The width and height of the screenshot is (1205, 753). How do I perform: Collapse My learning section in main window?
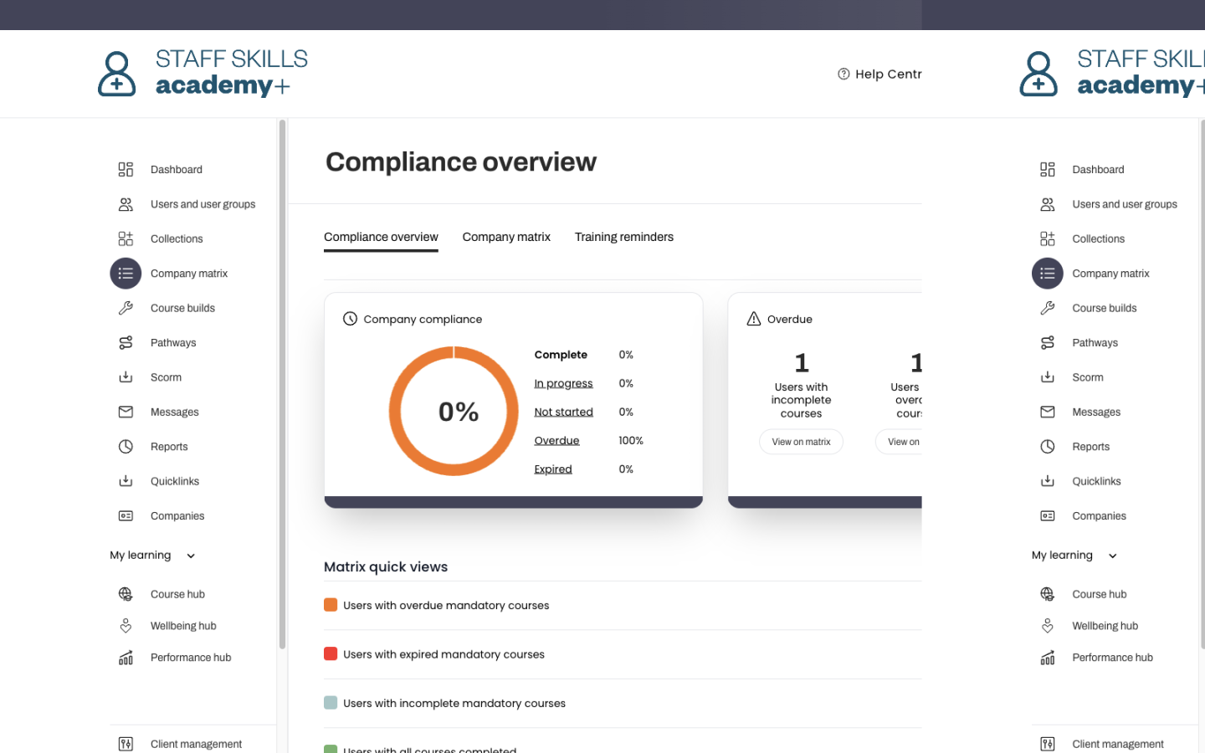tap(191, 556)
